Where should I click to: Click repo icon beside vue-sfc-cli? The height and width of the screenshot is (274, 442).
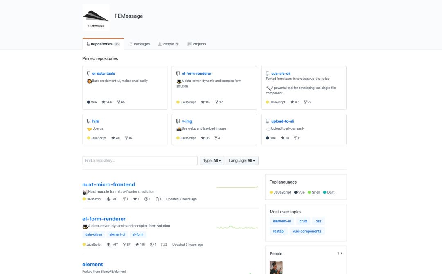tap(268, 74)
